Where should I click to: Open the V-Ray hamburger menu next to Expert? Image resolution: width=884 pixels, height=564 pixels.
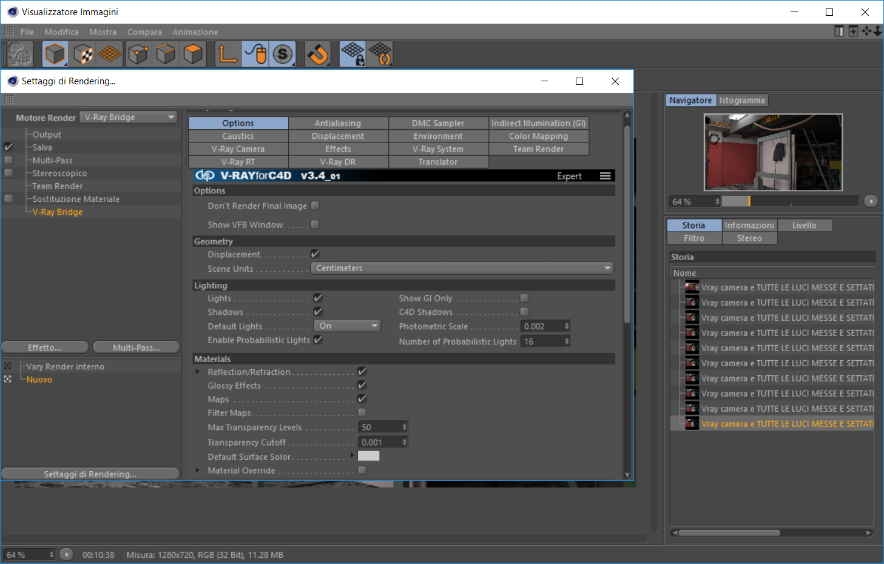pos(605,176)
